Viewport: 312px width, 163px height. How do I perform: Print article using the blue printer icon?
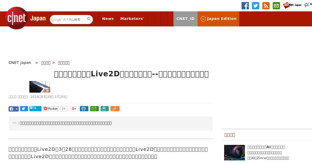coord(84,109)
